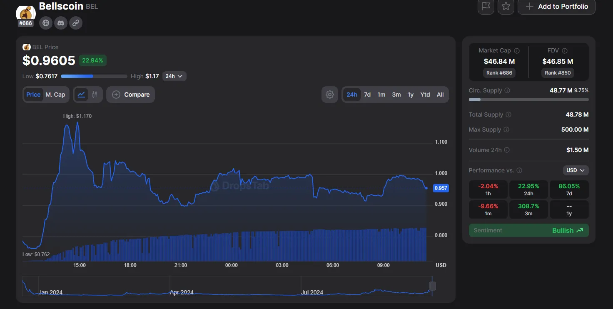Click Bullish sentiment arrow icon

tap(580, 230)
